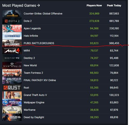Image resolution: width=129 pixels, height=125 pixels.
Task: Click PUBG peak today value 366,455
Action: click(x=114, y=43)
